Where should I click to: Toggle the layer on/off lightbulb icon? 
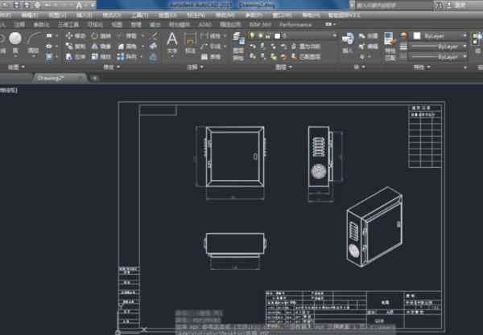coord(252,36)
